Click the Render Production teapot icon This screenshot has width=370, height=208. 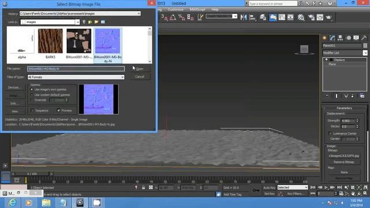(328, 17)
